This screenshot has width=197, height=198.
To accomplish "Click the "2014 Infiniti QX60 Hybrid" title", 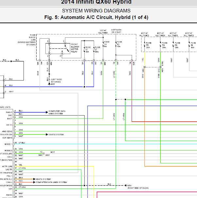I will coord(96,2).
